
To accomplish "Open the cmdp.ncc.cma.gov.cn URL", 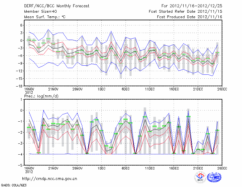I will [x=50, y=179].
